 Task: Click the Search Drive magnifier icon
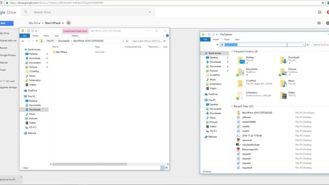tap(26, 12)
